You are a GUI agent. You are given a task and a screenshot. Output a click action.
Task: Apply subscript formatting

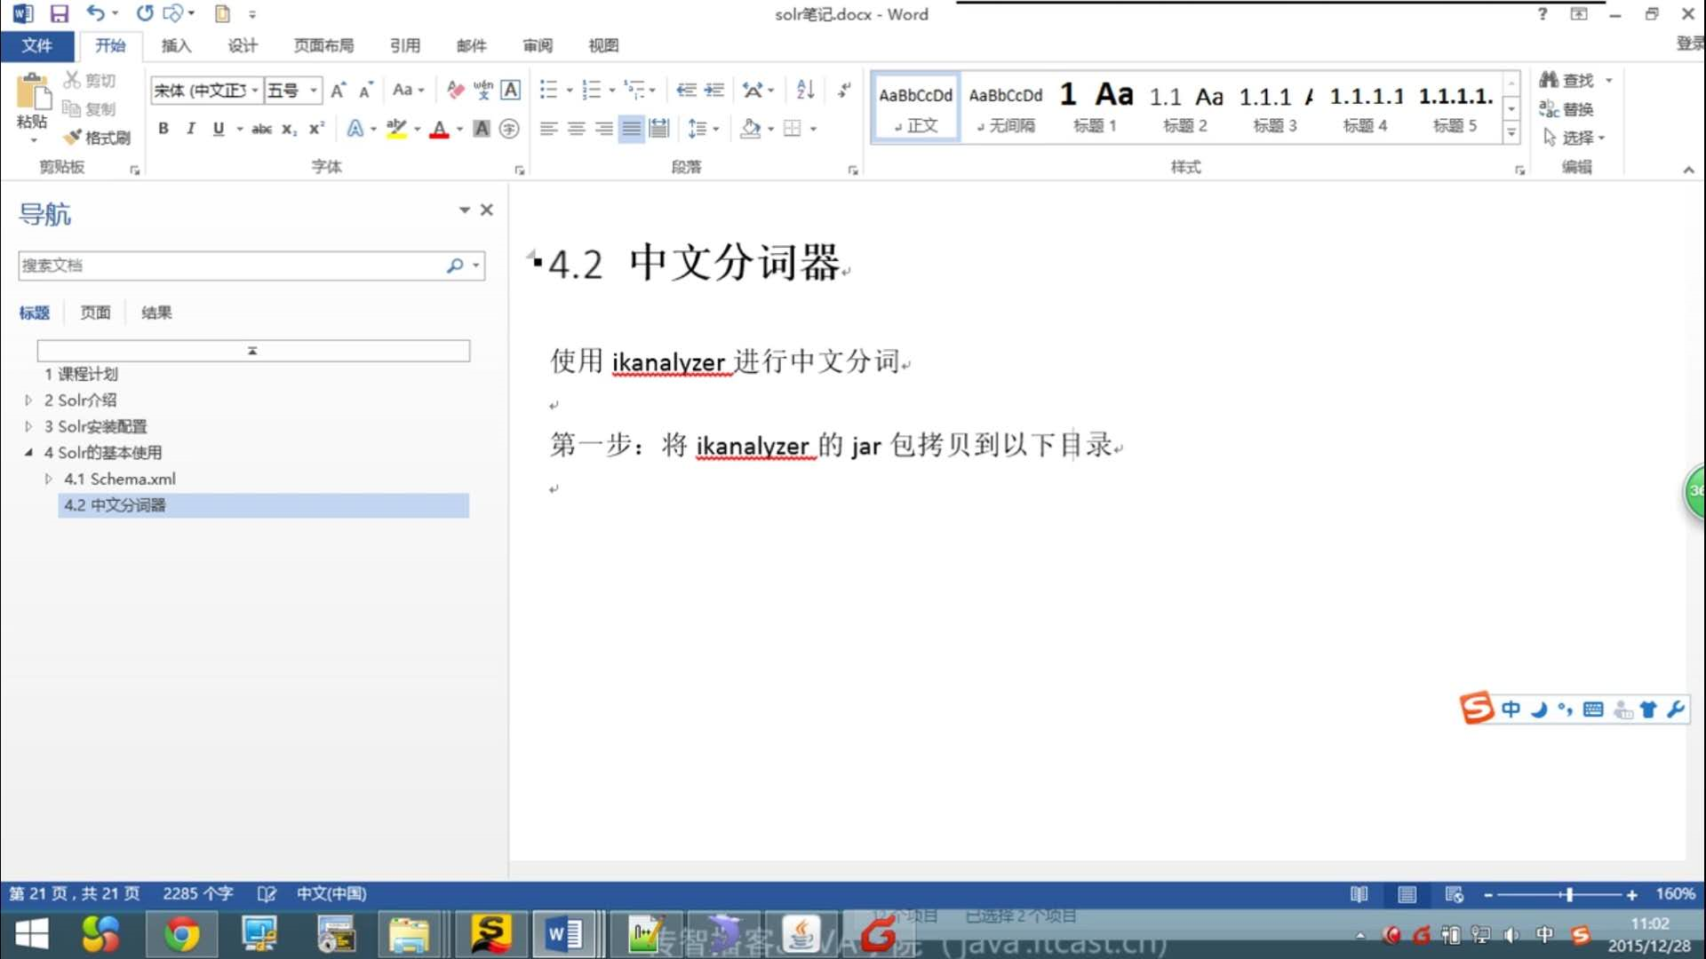pyautogui.click(x=289, y=129)
